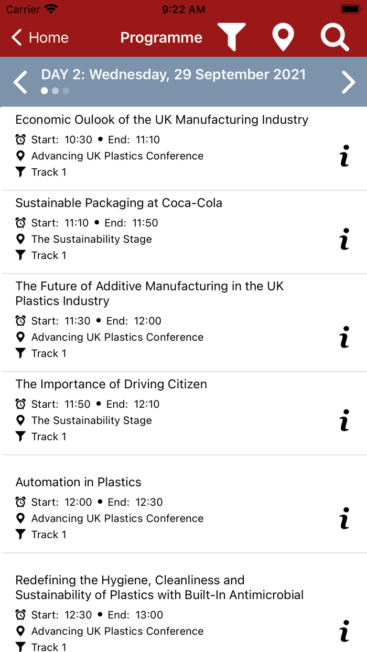Show info for Automation in Plastics
This screenshot has width=367, height=652.
344,518
